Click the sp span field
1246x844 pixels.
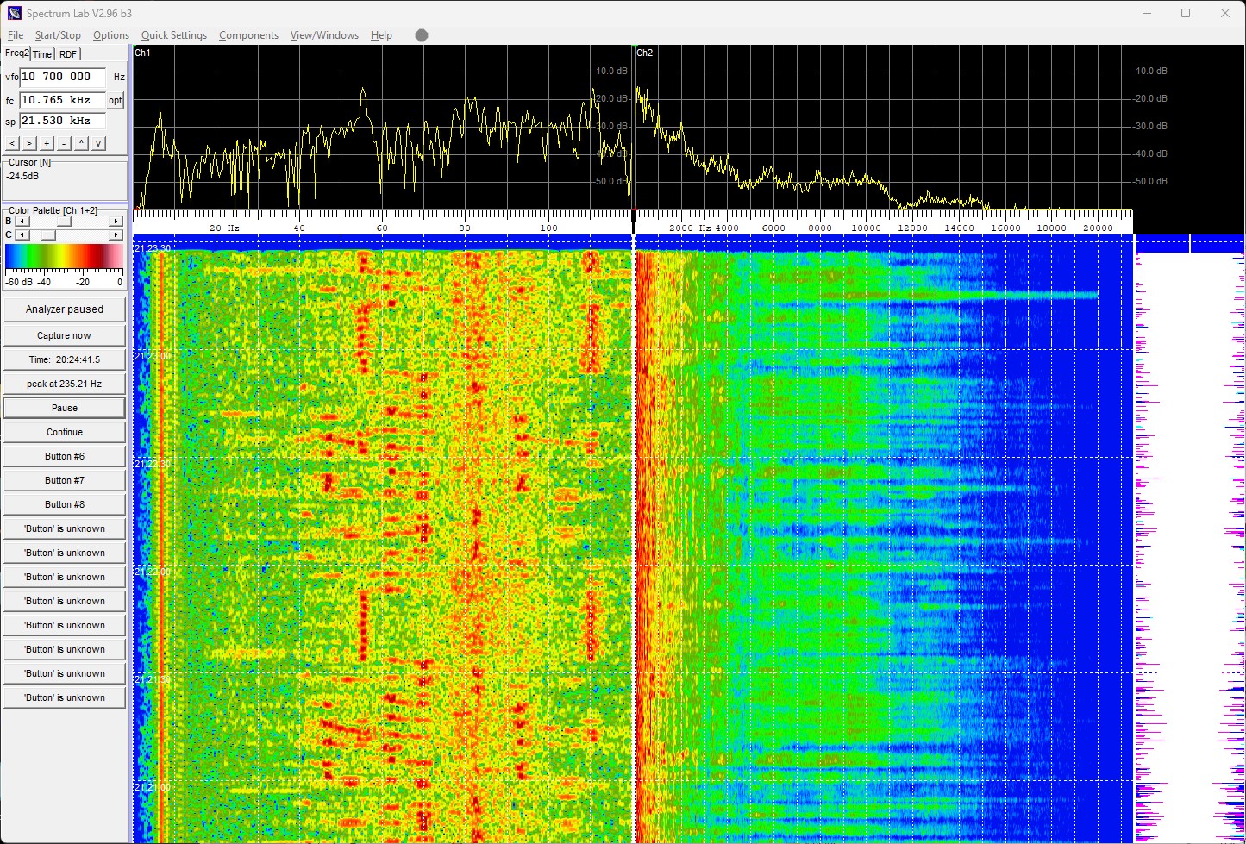pos(62,121)
